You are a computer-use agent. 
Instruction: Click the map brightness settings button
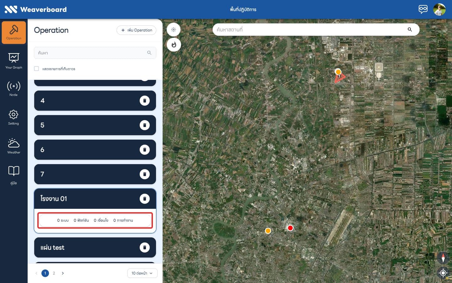(x=174, y=30)
